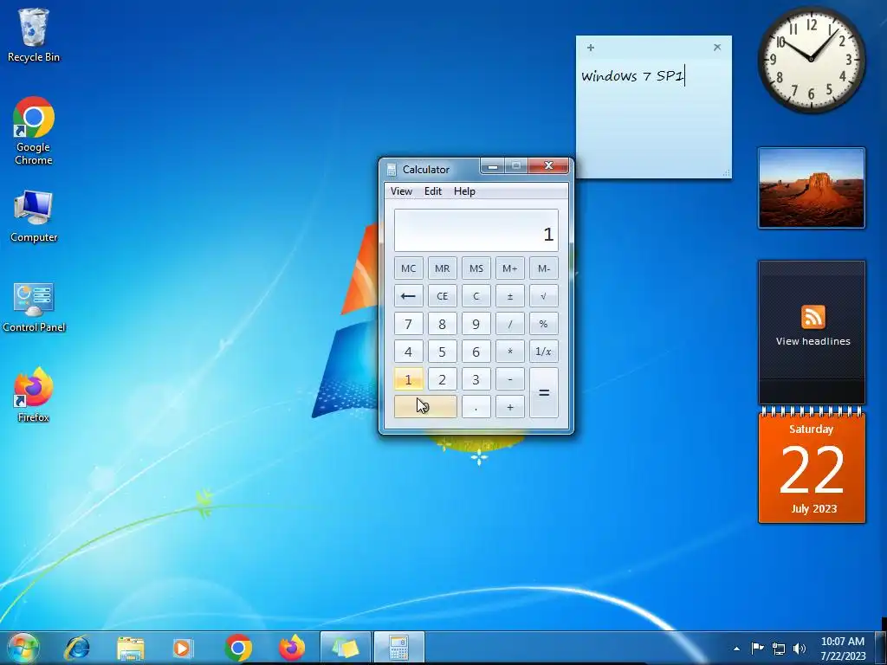The image size is (887, 665).
Task: Click the 2 key on the calculator
Action: coord(443,379)
